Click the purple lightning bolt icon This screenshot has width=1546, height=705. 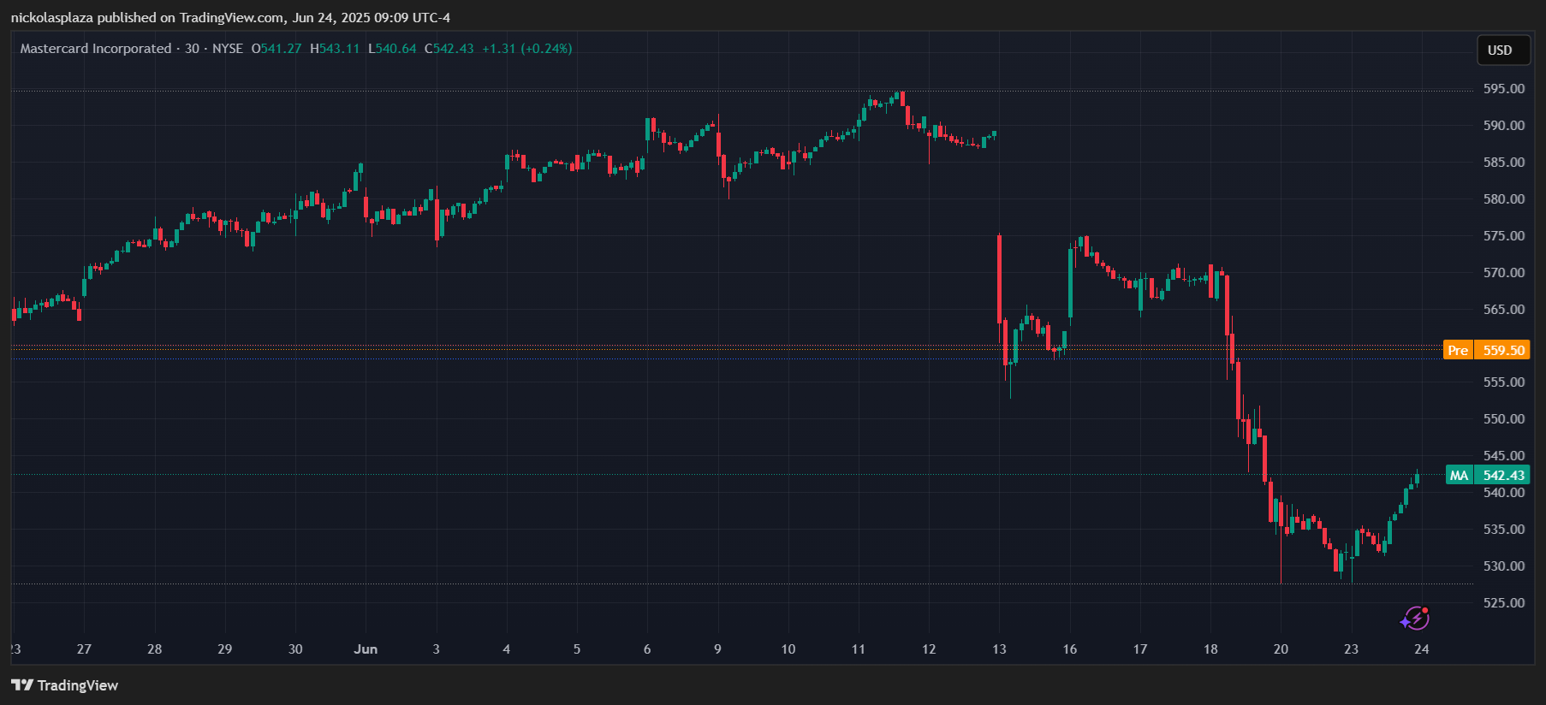pos(1415,618)
